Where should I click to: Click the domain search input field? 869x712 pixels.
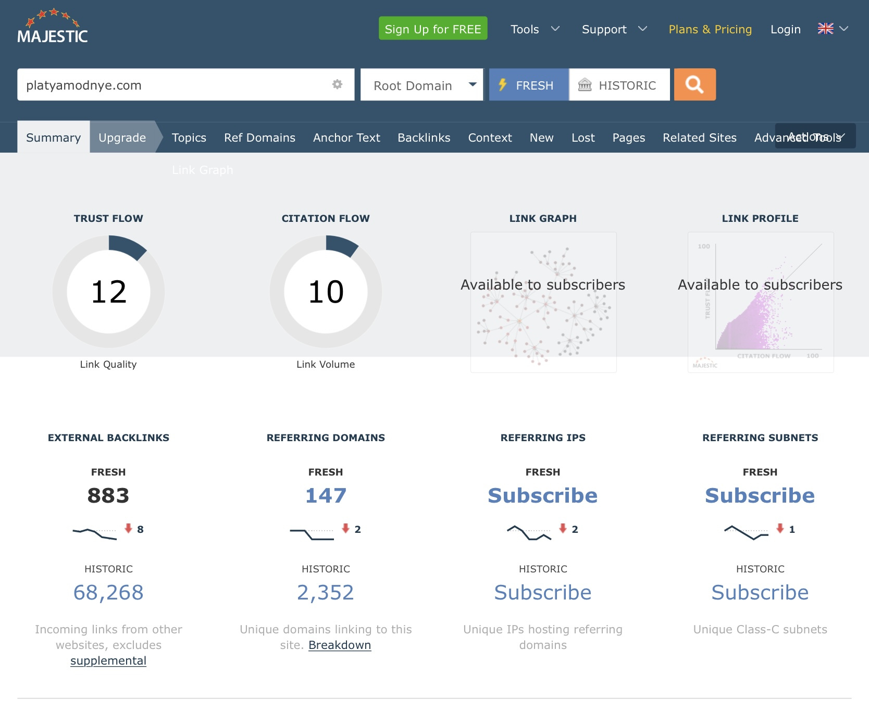pos(186,84)
